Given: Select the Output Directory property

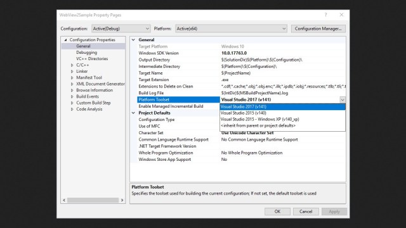Looking at the screenshot, I should [154, 60].
